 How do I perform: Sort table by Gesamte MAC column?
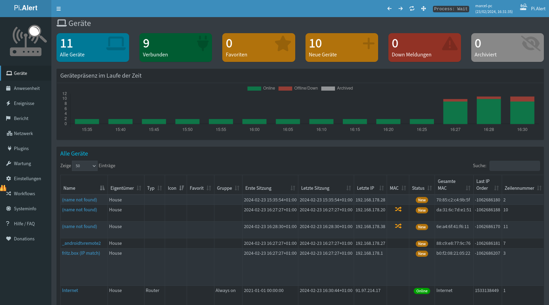(454, 185)
